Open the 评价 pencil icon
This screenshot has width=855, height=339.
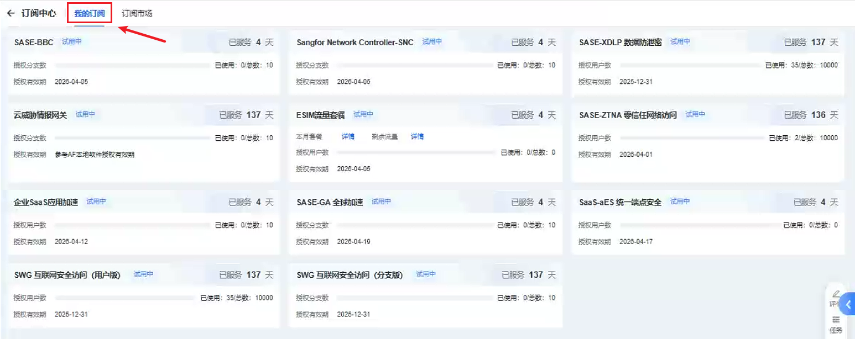click(836, 294)
